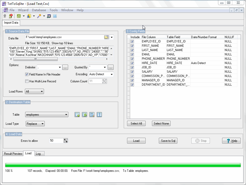This screenshot has width=246, height=185.
Task: Click the Column Count auto-detect icon
Action: (x=104, y=81)
